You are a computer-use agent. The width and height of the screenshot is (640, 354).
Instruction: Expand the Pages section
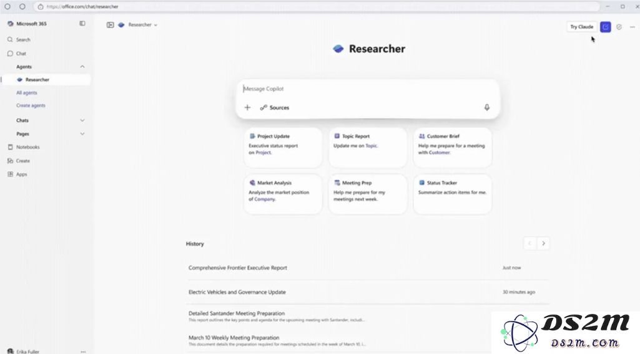click(82, 134)
